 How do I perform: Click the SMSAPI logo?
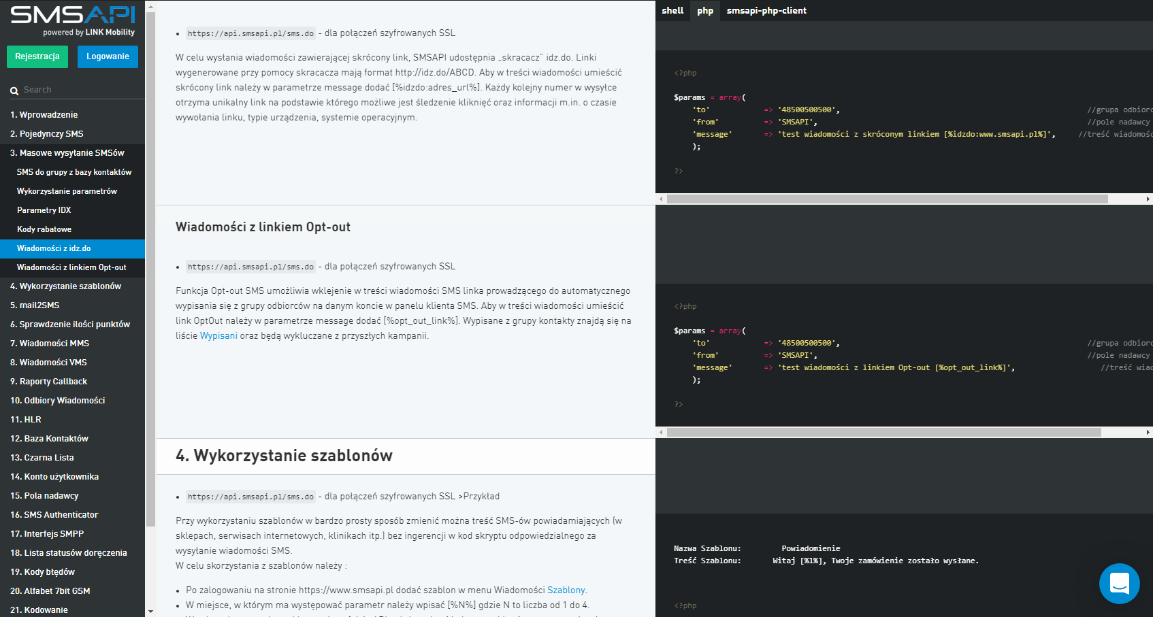(x=73, y=15)
